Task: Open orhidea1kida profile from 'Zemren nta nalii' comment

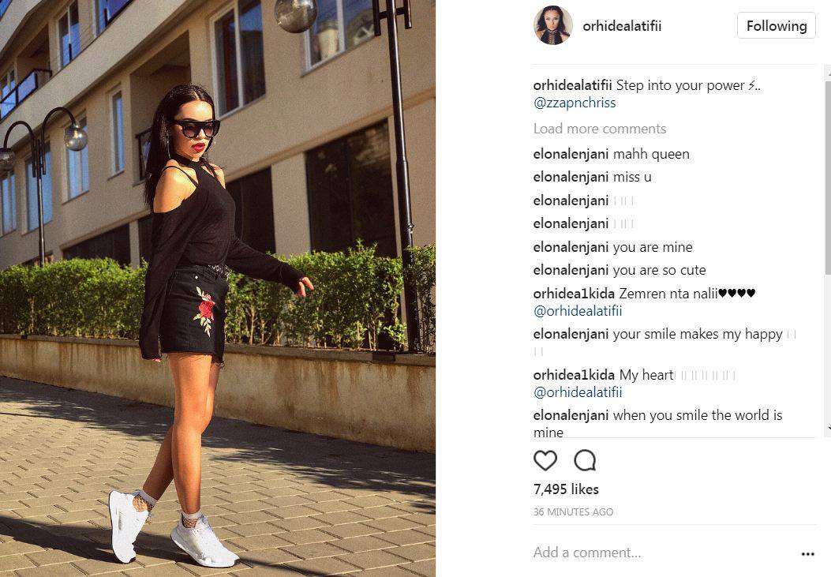Action: [574, 294]
